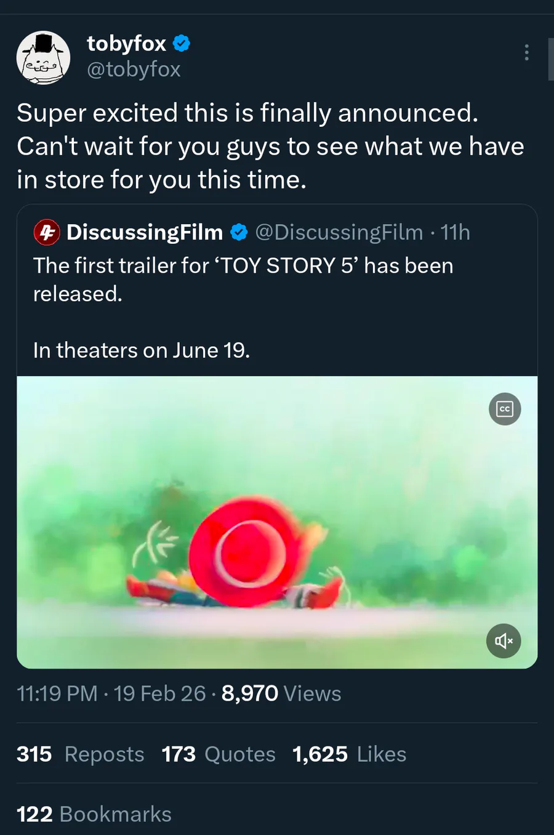Show who gave 1,625 Likes

click(x=350, y=754)
